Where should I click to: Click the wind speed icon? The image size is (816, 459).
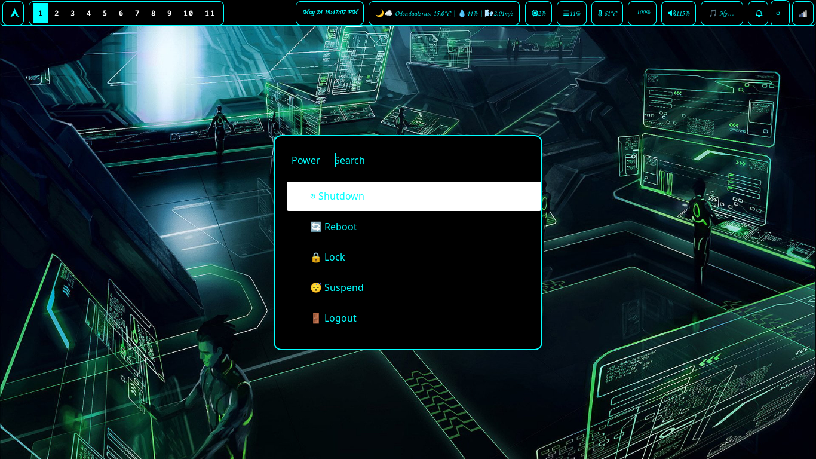(489, 13)
